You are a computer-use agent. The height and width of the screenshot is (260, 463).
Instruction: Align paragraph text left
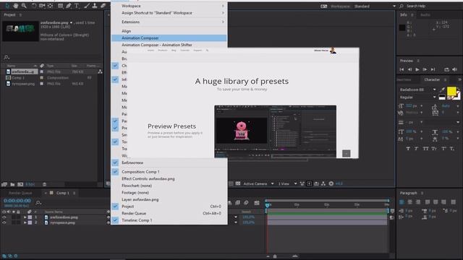pos(402,202)
